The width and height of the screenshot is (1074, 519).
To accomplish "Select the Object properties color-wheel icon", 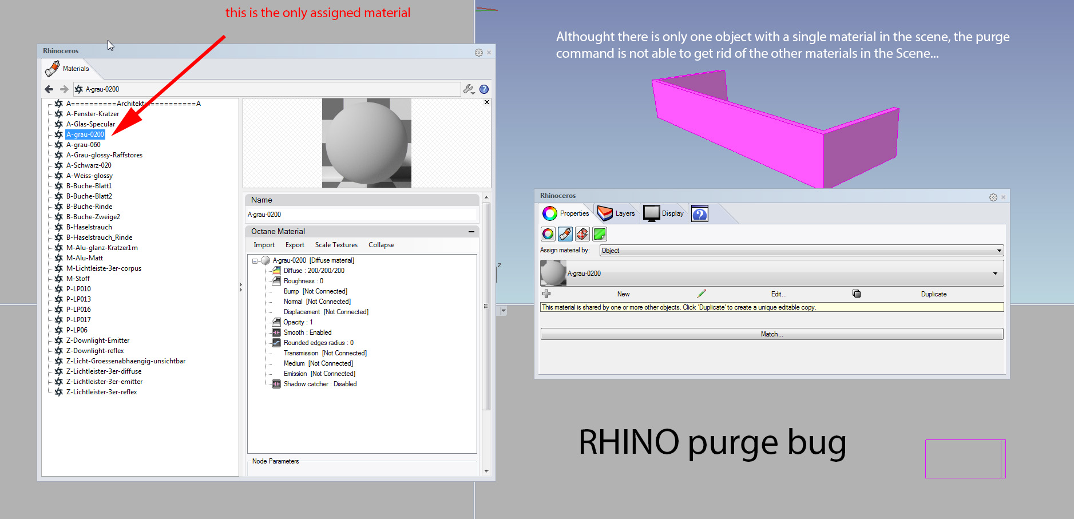I will pos(548,234).
